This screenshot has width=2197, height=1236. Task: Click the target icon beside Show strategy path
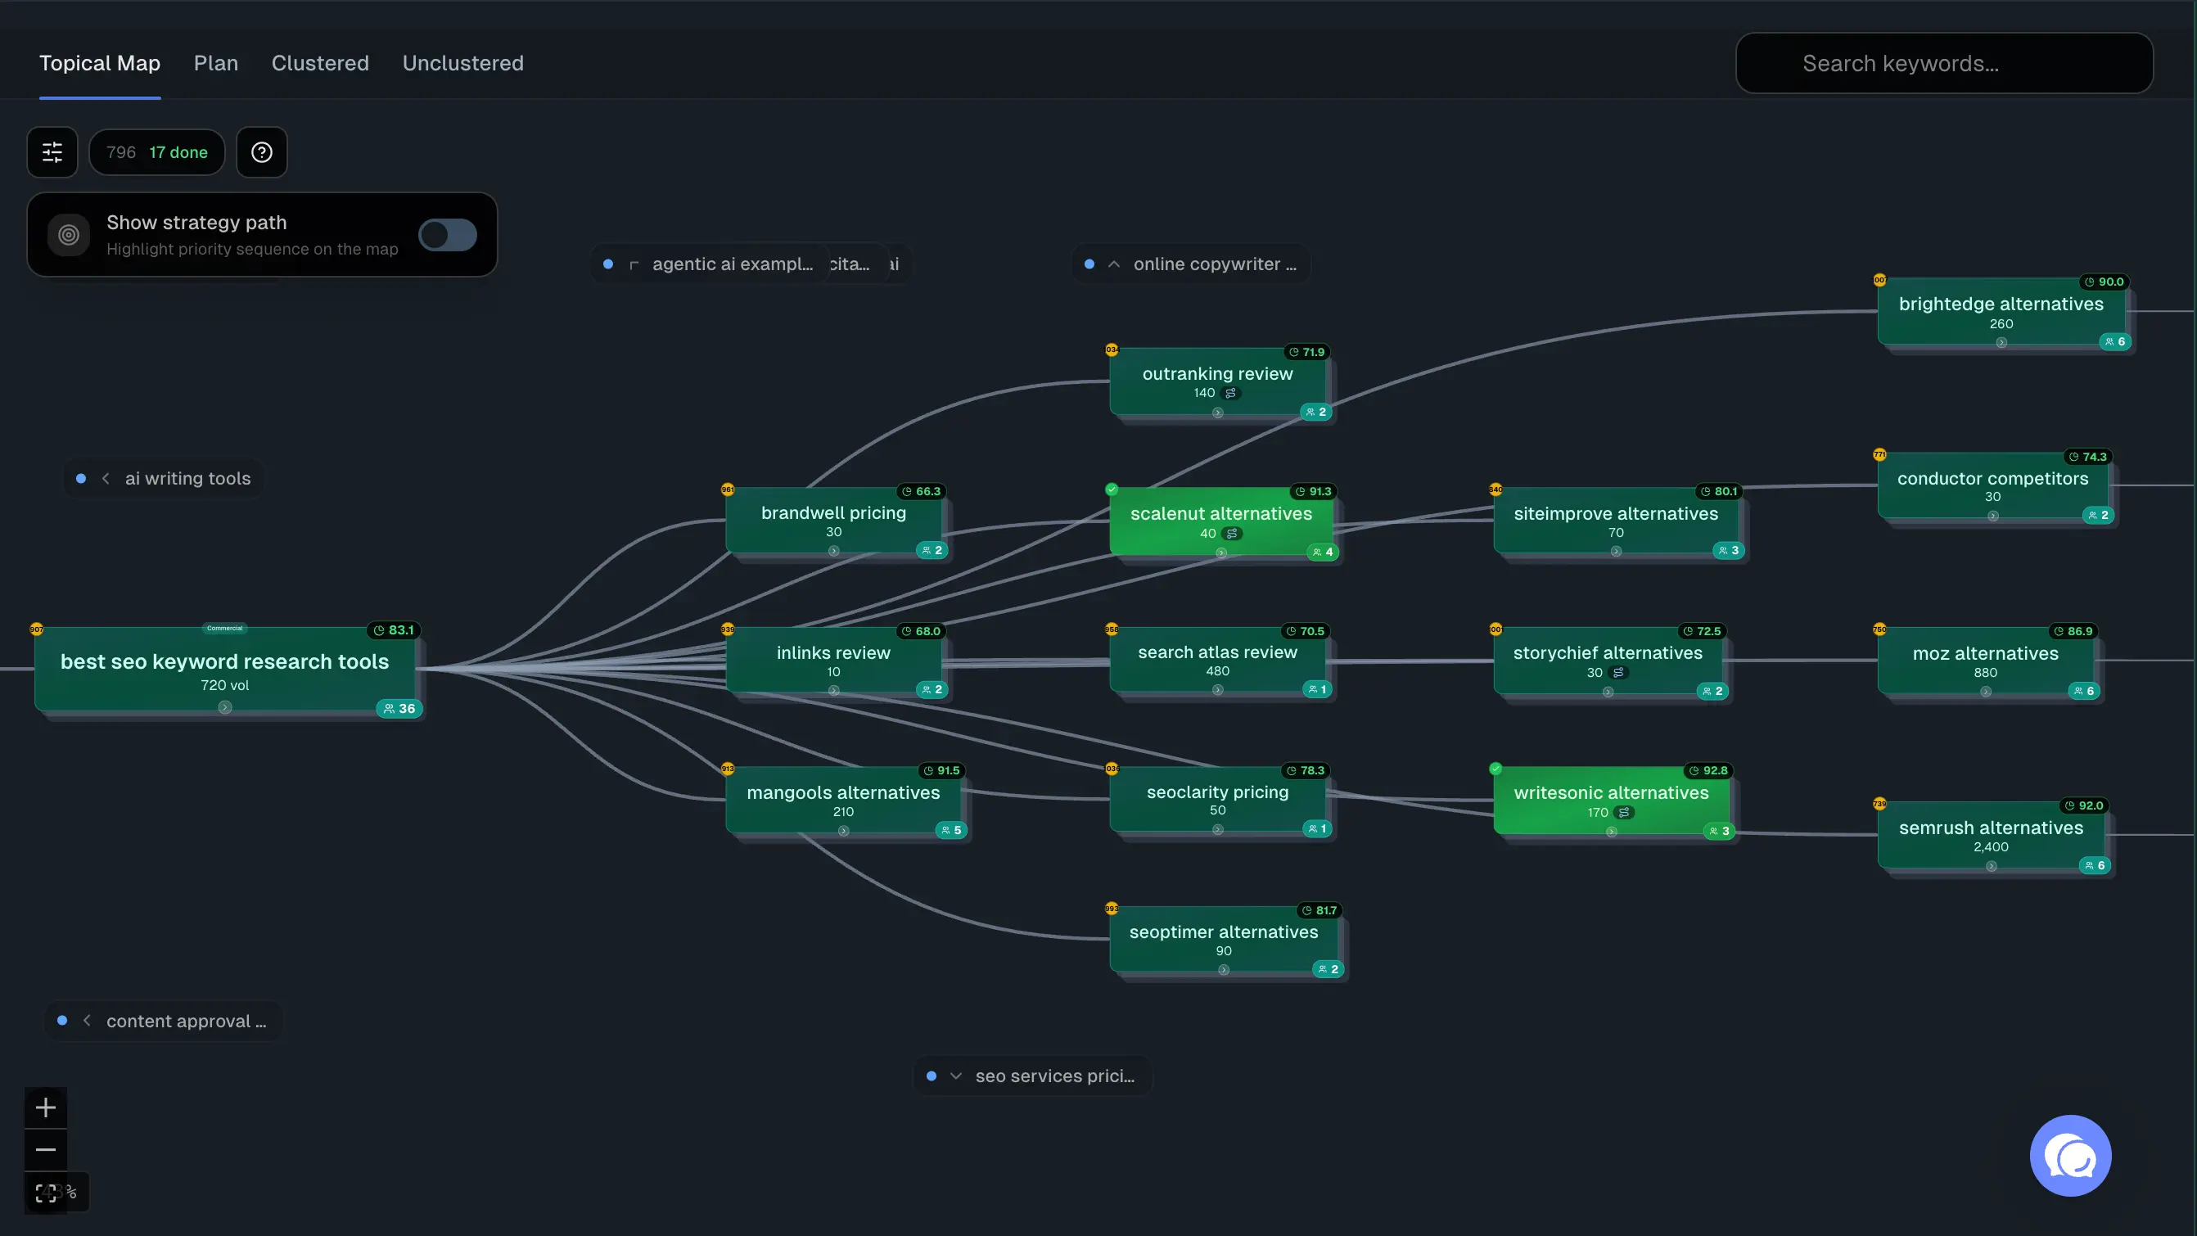click(x=68, y=235)
